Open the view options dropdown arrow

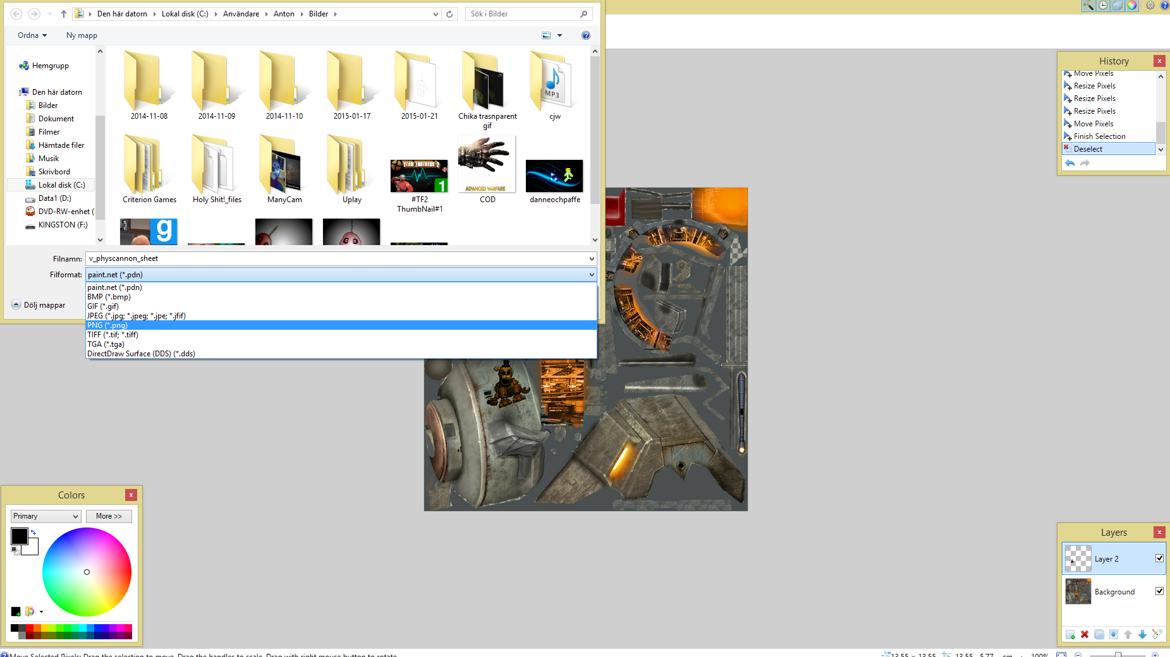pyautogui.click(x=559, y=35)
